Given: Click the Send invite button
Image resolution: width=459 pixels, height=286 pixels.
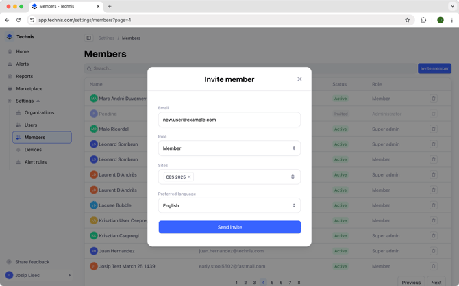Looking at the screenshot, I should pyautogui.click(x=229, y=227).
